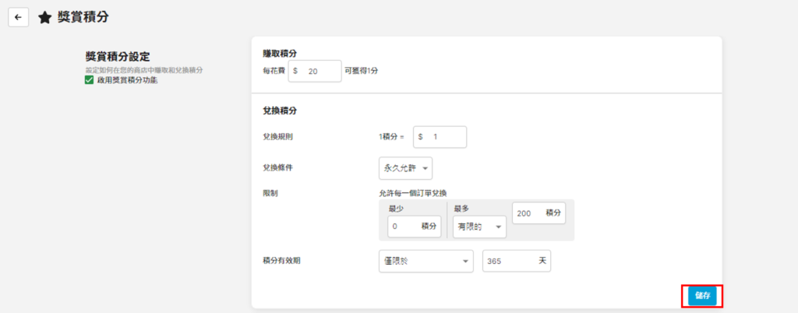Click the star icon beside 獎賞積分 title
This screenshot has width=798, height=313.
45,17
